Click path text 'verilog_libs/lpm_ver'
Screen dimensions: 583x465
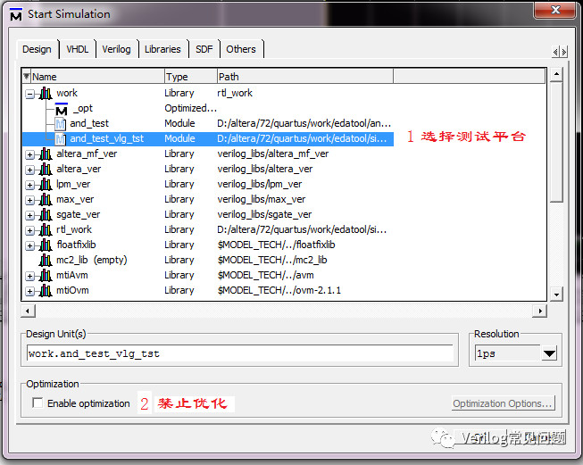click(260, 185)
